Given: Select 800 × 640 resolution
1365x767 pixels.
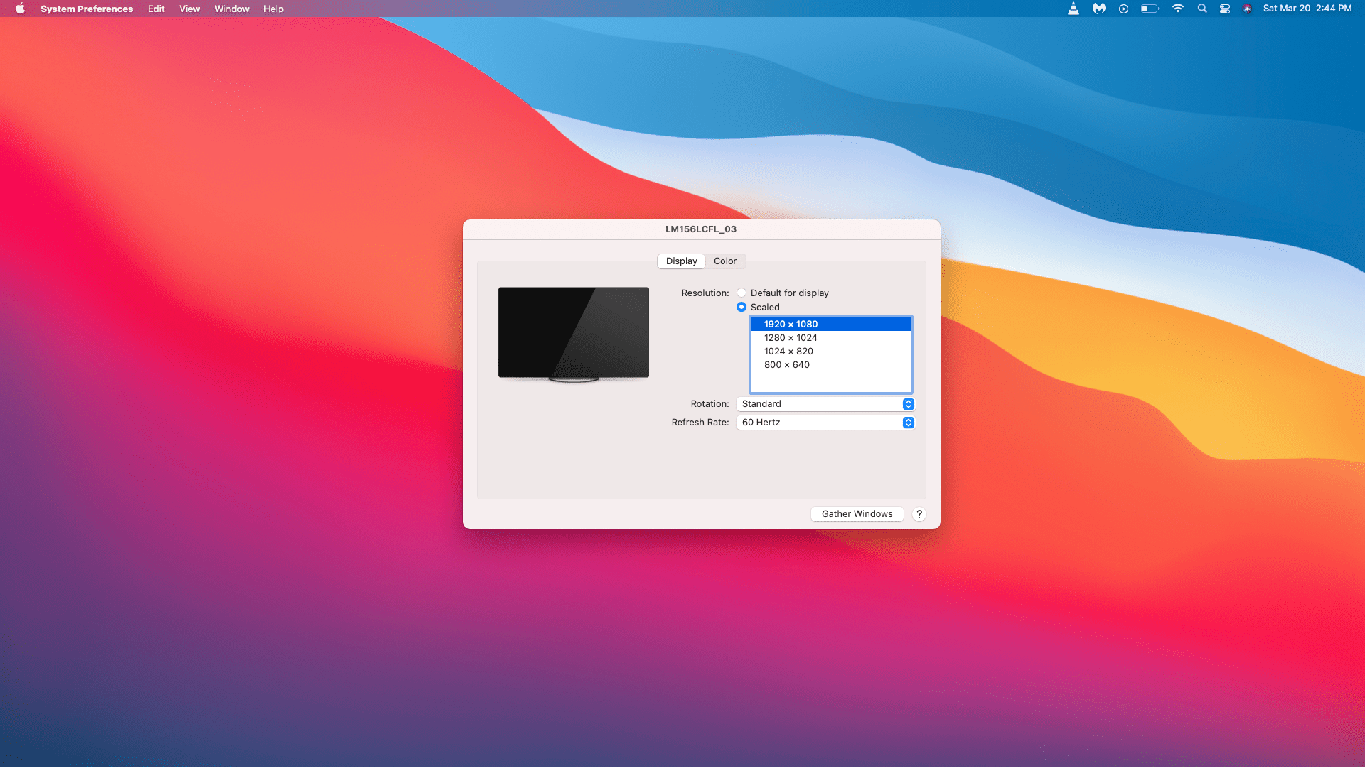Looking at the screenshot, I should point(786,364).
